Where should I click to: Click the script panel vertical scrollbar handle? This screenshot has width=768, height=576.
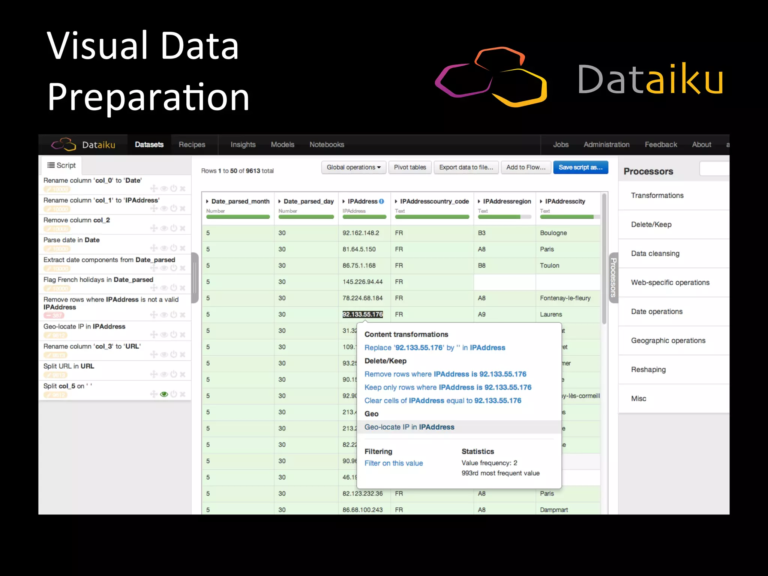coord(195,278)
